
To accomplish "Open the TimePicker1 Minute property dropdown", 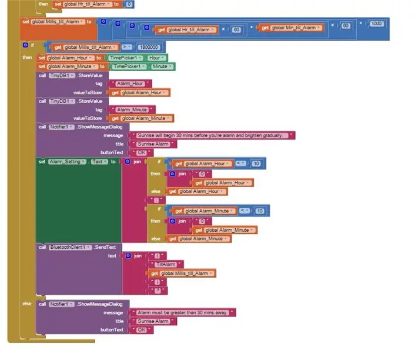I will pyautogui.click(x=162, y=66).
